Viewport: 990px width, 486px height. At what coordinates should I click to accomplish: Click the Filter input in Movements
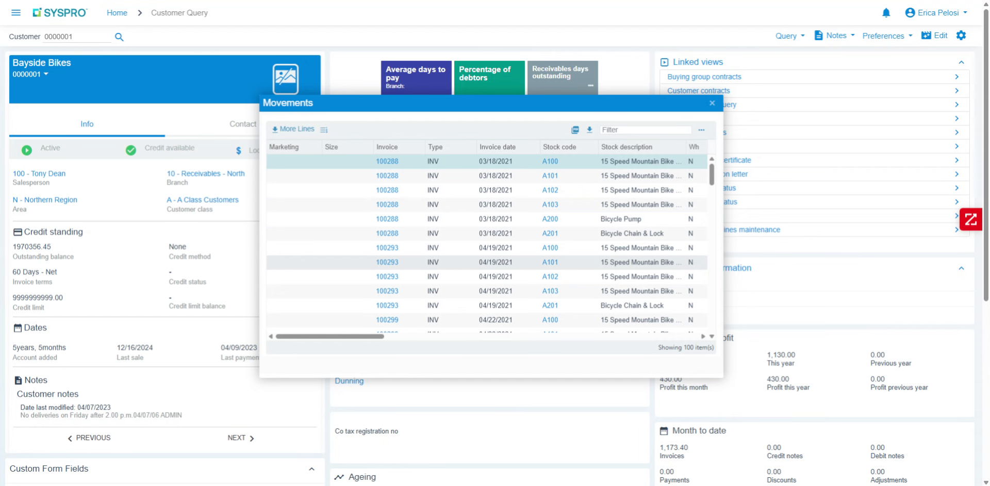point(645,130)
